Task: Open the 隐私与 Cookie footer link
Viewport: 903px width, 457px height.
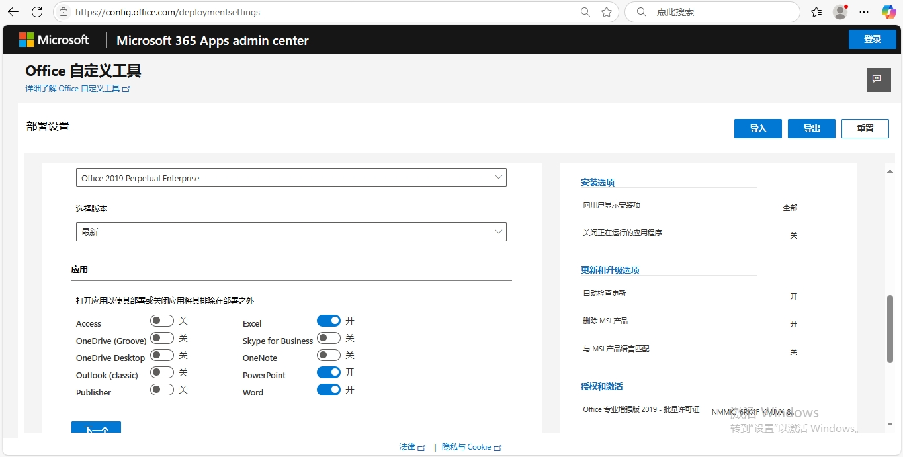Action: pos(472,447)
